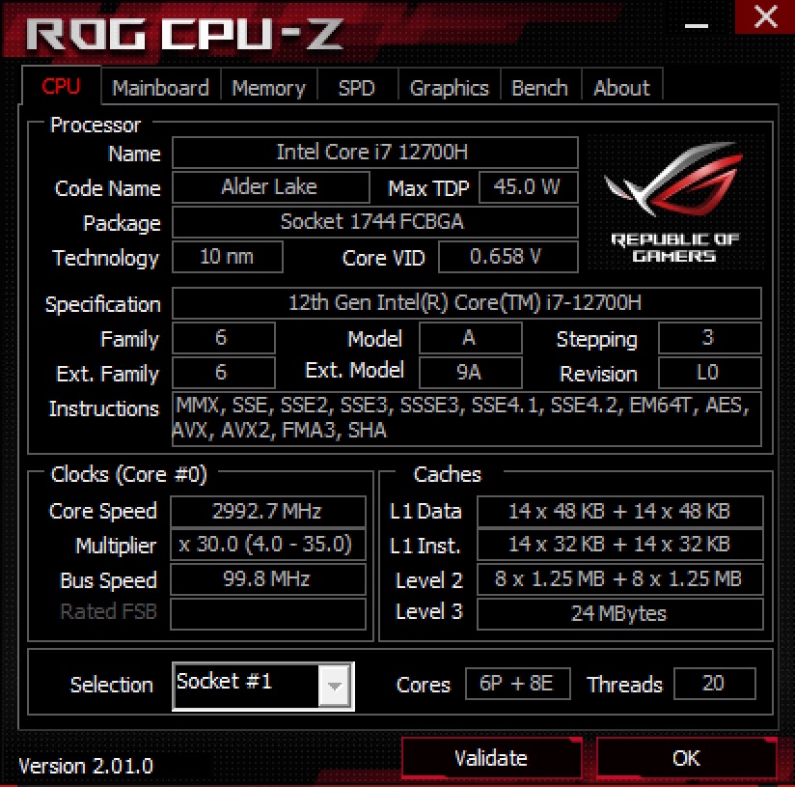Go to the Graphics tab
The height and width of the screenshot is (787, 795).
pos(450,88)
